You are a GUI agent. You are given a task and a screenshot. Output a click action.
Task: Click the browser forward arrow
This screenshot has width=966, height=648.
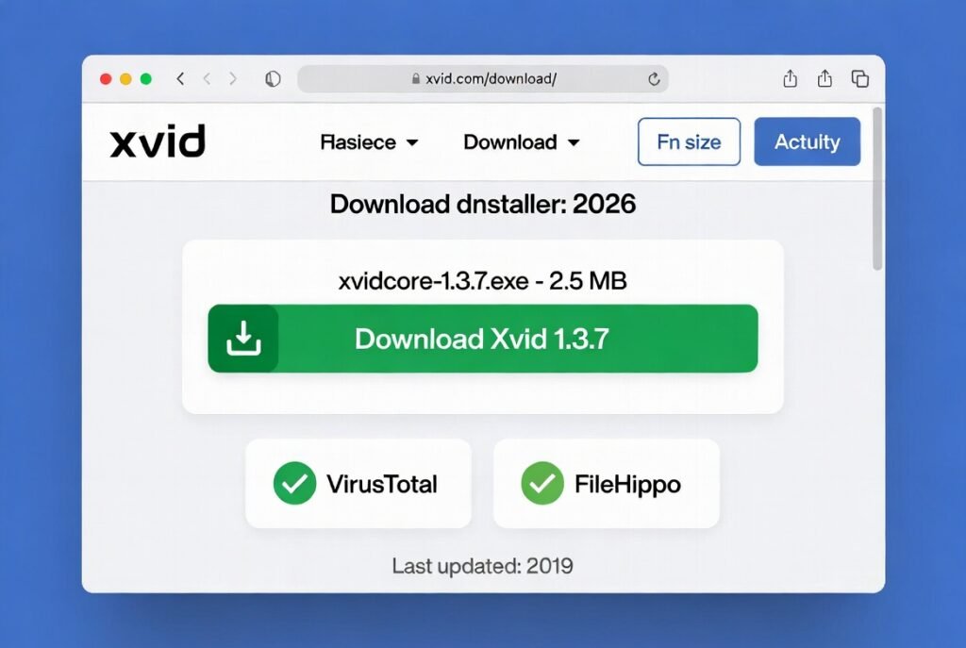click(233, 79)
